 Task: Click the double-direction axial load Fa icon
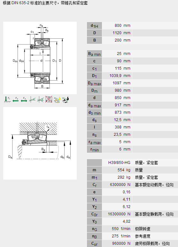click(x=24, y=100)
